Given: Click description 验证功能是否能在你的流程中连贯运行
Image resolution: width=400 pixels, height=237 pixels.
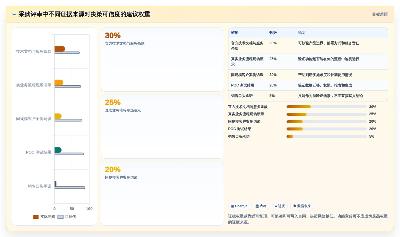Looking at the screenshot, I should click(329, 59).
